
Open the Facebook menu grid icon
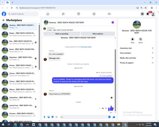pyautogui.click(x=142, y=14)
